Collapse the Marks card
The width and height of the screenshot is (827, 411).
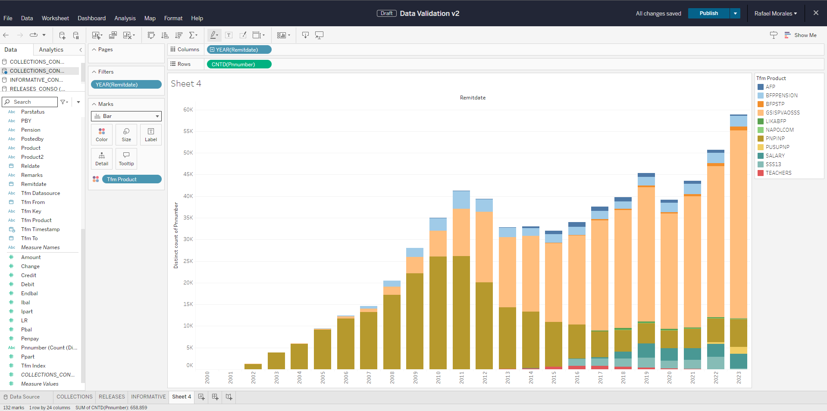(94, 104)
